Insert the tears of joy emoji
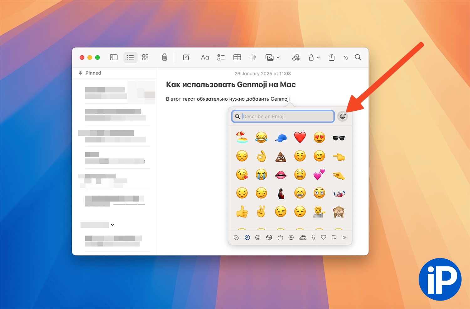The image size is (470, 309). tap(261, 137)
